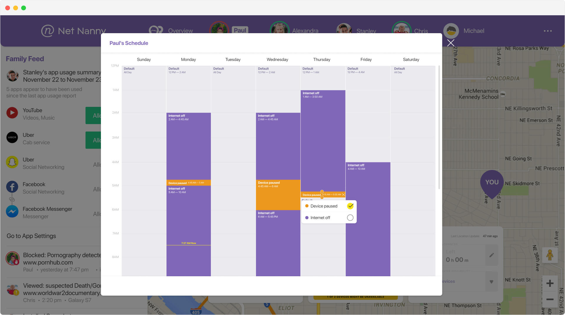
Task: Click the Sunday Default All Day slot
Action: coord(144,171)
